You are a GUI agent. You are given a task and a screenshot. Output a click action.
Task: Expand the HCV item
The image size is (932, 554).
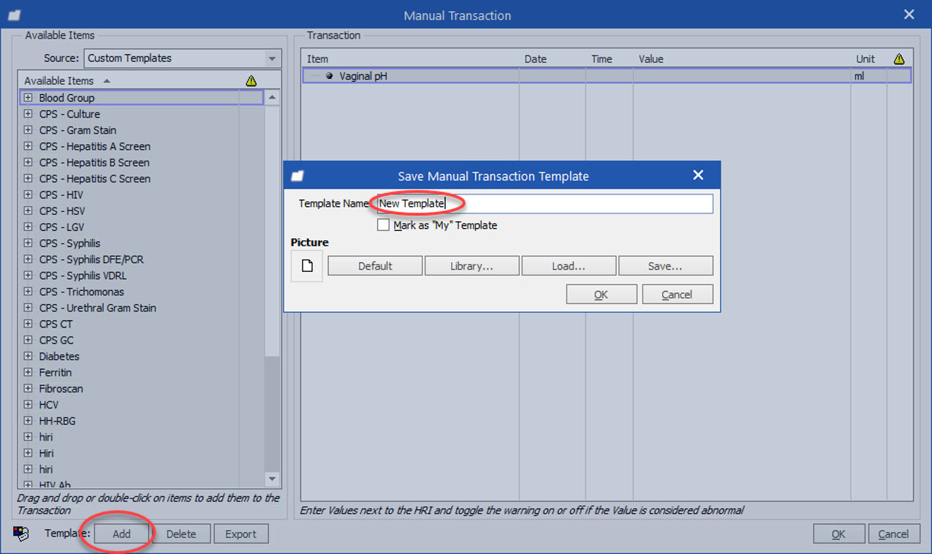coord(28,404)
